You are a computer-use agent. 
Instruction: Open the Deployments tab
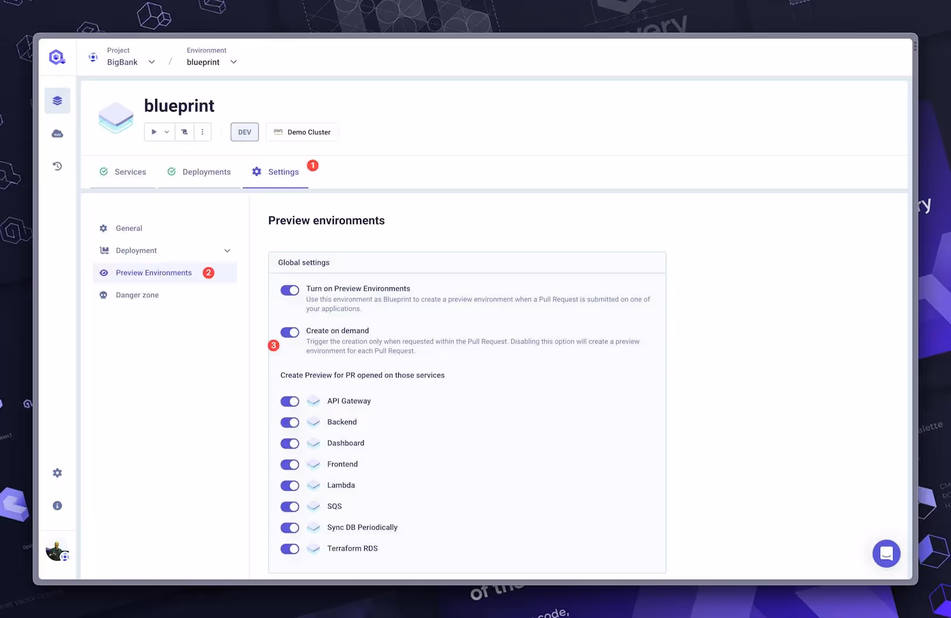pos(206,171)
